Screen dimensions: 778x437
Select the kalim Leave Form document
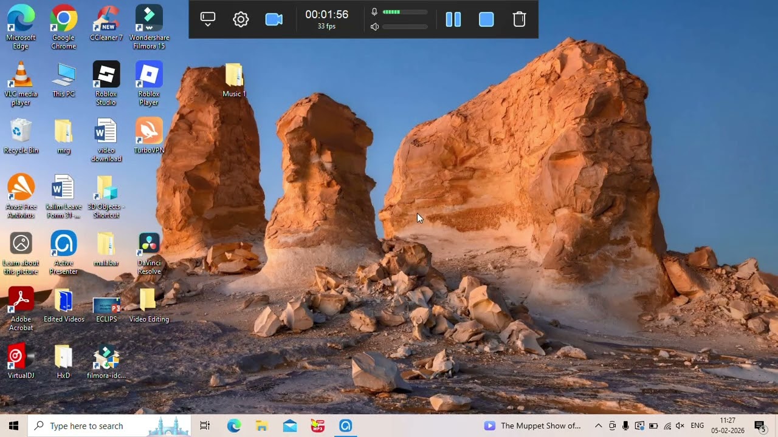pyautogui.click(x=63, y=197)
